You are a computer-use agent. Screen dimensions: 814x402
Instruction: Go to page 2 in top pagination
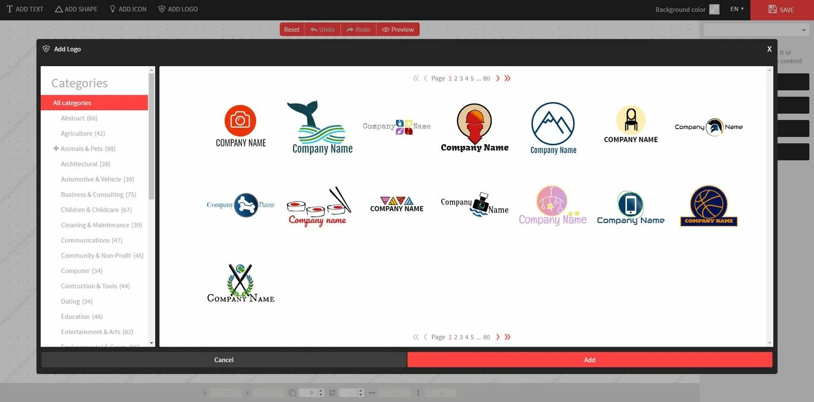(x=456, y=78)
